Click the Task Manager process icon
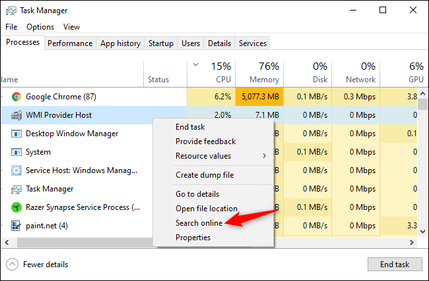The width and height of the screenshot is (429, 281). 16,189
